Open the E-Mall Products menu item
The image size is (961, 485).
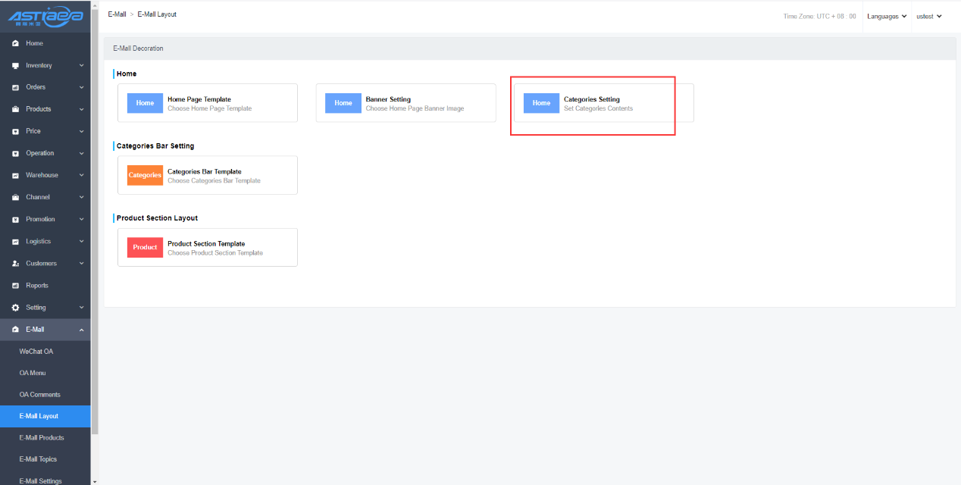pos(42,438)
